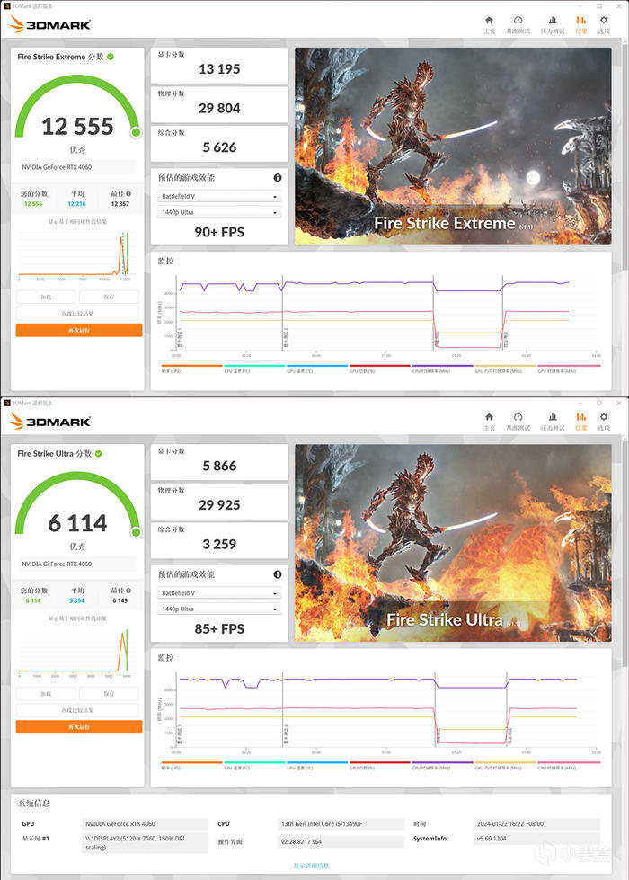The height and width of the screenshot is (880, 629).
Task: Click the Fire Strike Extreme artwork thumbnail
Action: [453, 146]
